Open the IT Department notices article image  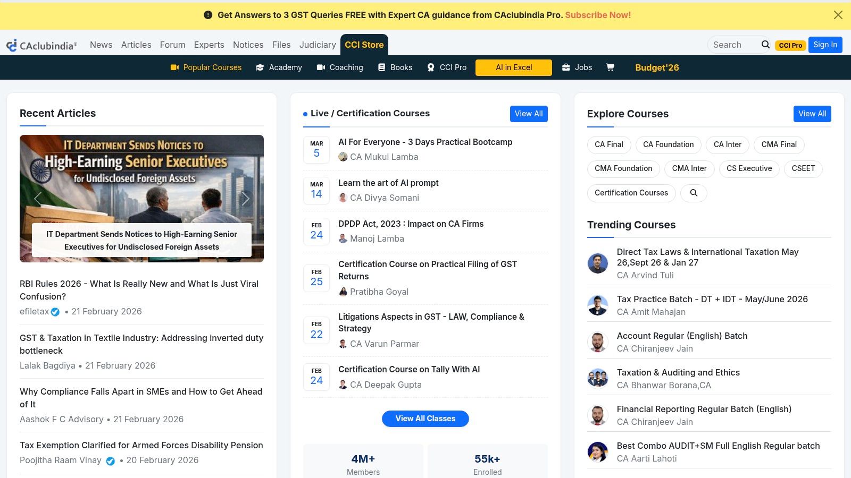pyautogui.click(x=141, y=199)
